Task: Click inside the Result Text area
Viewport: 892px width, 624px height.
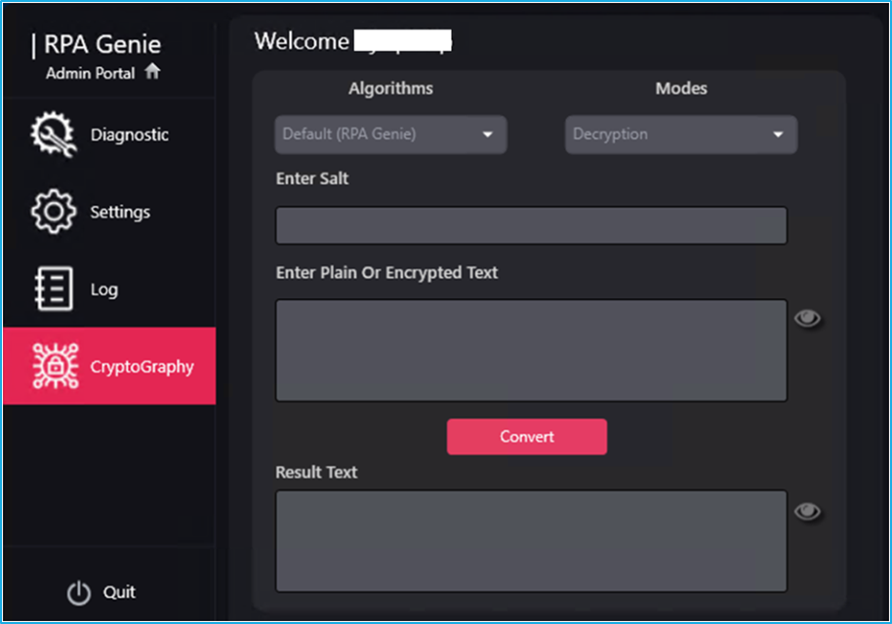Action: coord(531,541)
